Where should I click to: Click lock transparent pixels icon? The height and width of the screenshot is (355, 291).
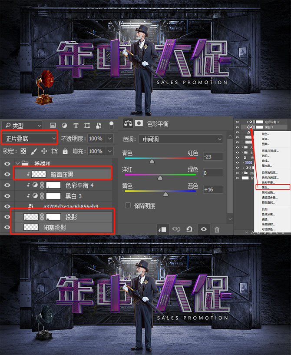coord(23,151)
